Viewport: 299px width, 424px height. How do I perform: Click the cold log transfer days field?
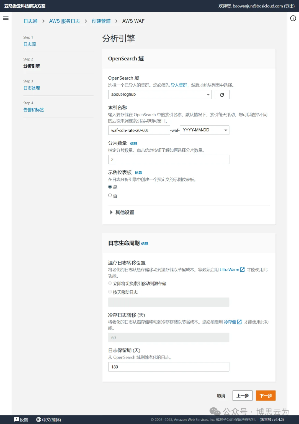tap(169, 337)
